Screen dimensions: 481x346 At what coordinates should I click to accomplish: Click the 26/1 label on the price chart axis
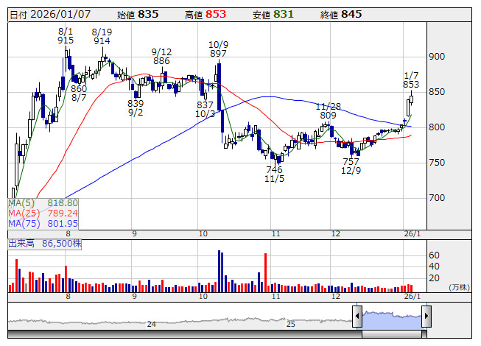pyautogui.click(x=412, y=234)
